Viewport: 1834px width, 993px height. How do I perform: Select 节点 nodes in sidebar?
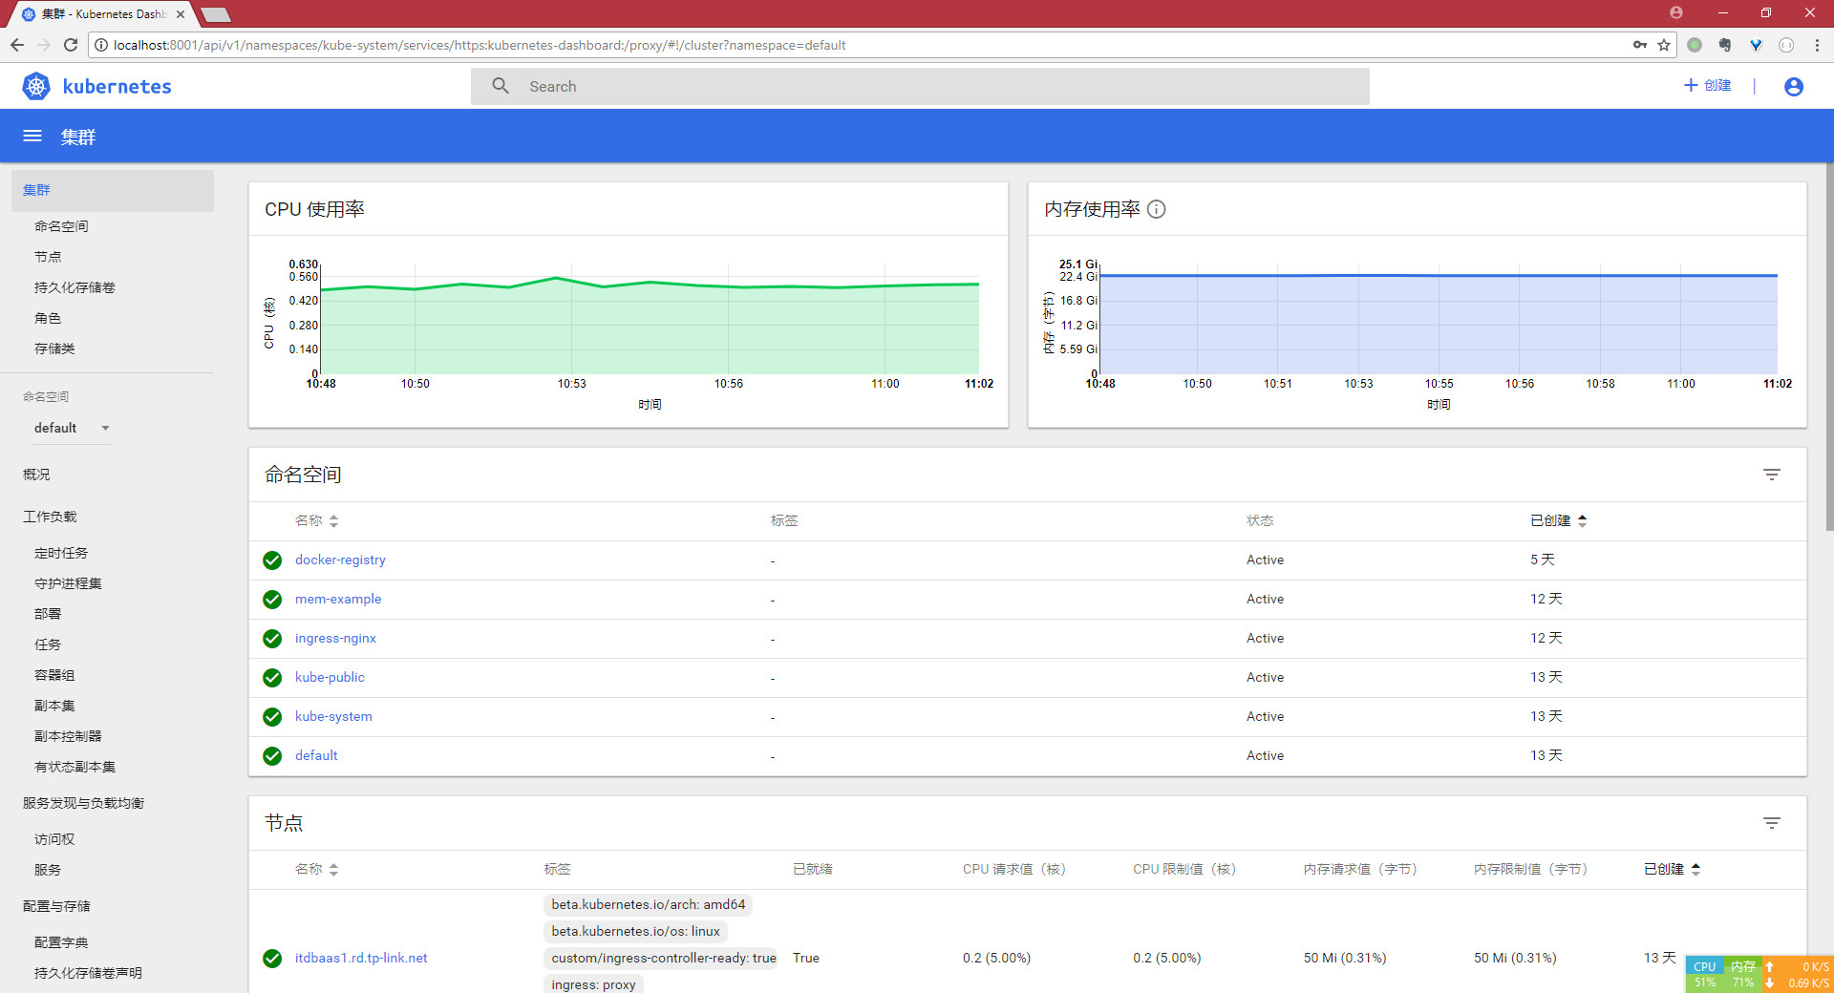(x=48, y=257)
